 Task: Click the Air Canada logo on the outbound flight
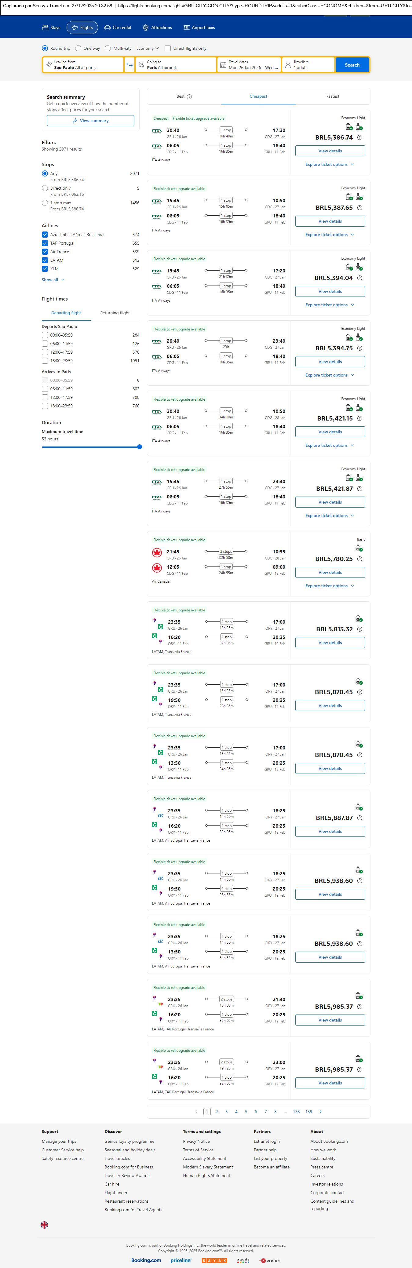pos(157,553)
